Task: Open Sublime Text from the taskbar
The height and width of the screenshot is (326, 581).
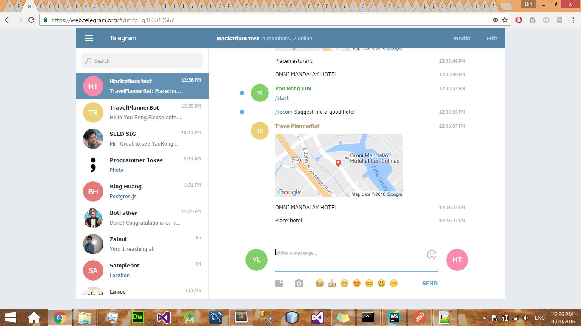Action: pyautogui.click(x=241, y=317)
